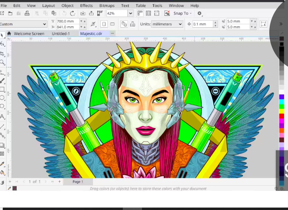The height and width of the screenshot is (210, 288).
Task: Click the Home icon beside Welcome Screen
Action: (x=9, y=34)
